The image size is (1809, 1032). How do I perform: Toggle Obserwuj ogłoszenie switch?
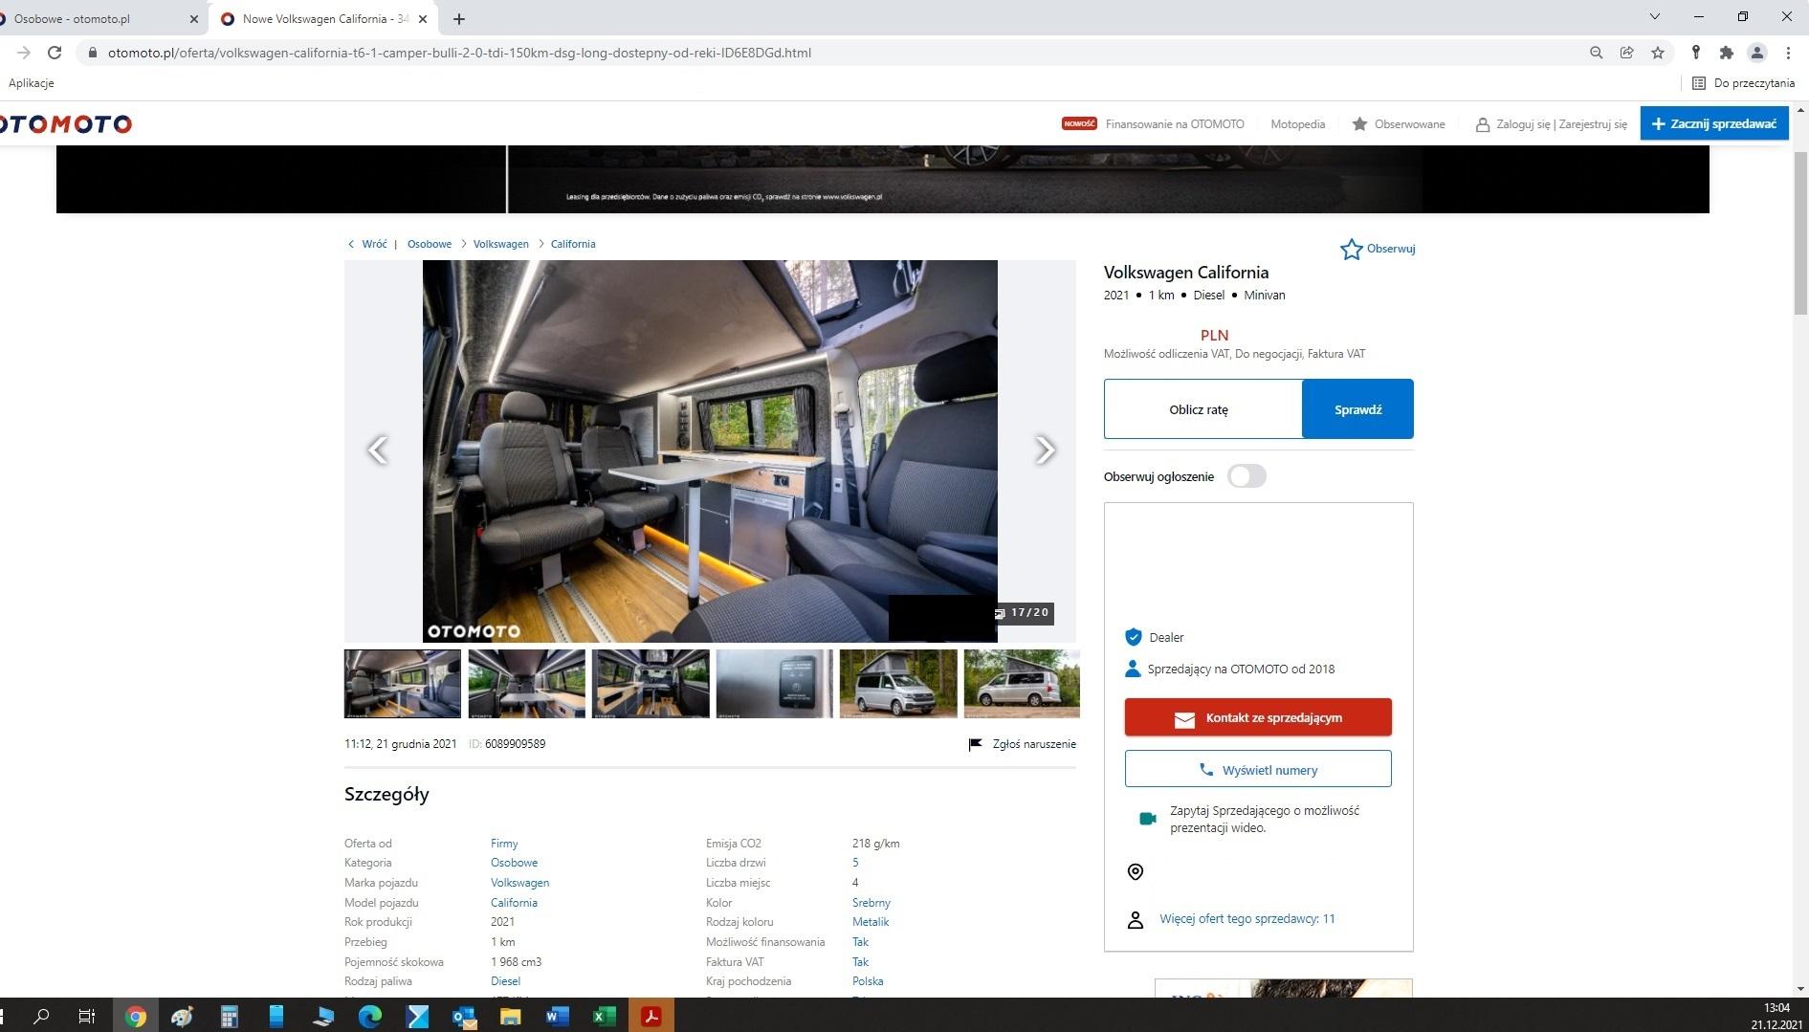tap(1246, 476)
